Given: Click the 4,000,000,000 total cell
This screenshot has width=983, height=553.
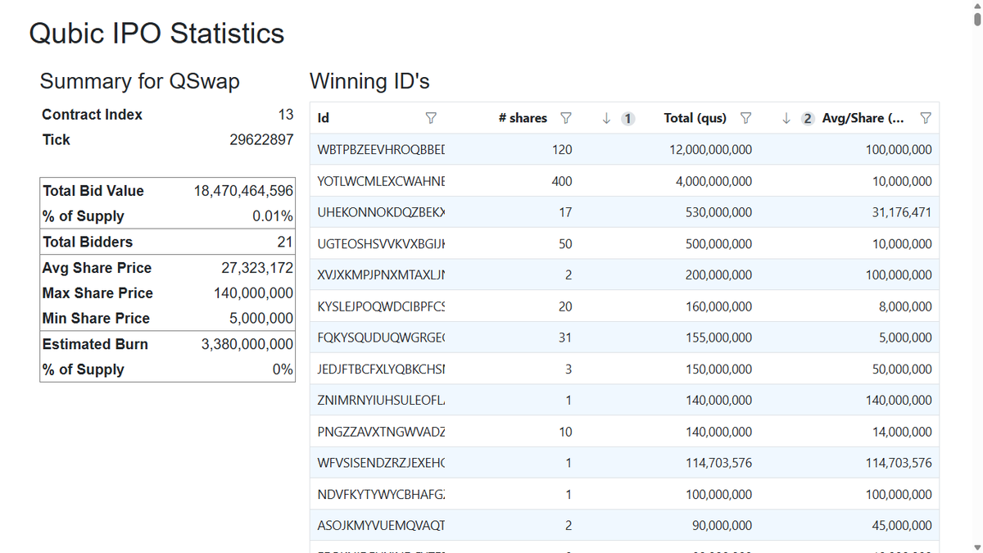Looking at the screenshot, I should pyautogui.click(x=670, y=181).
